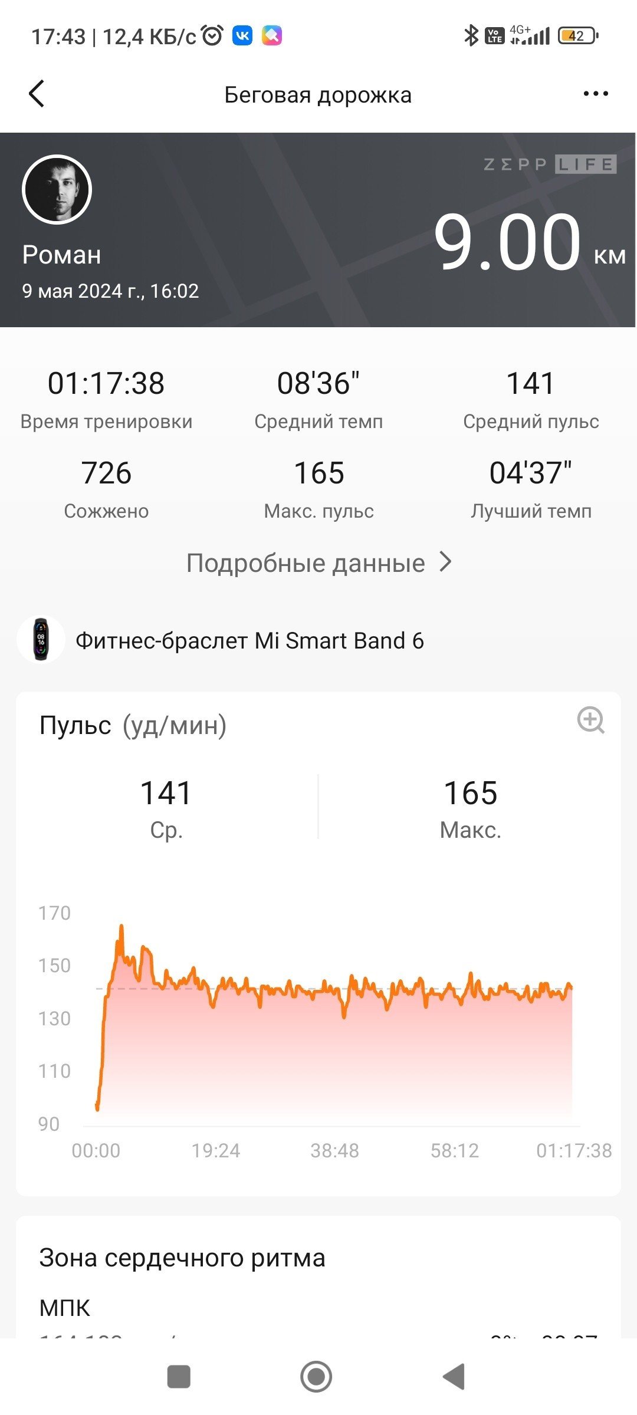The height and width of the screenshot is (1415, 637).
Task: Zoom into the pulse chart with magnifier icon
Action: (x=590, y=720)
